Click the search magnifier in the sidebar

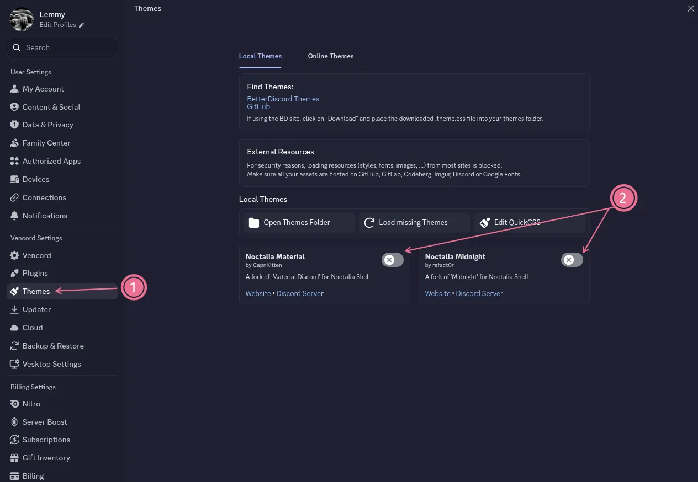(17, 47)
